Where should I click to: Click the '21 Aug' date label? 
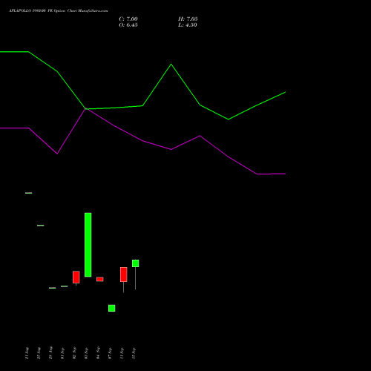(x=27, y=353)
